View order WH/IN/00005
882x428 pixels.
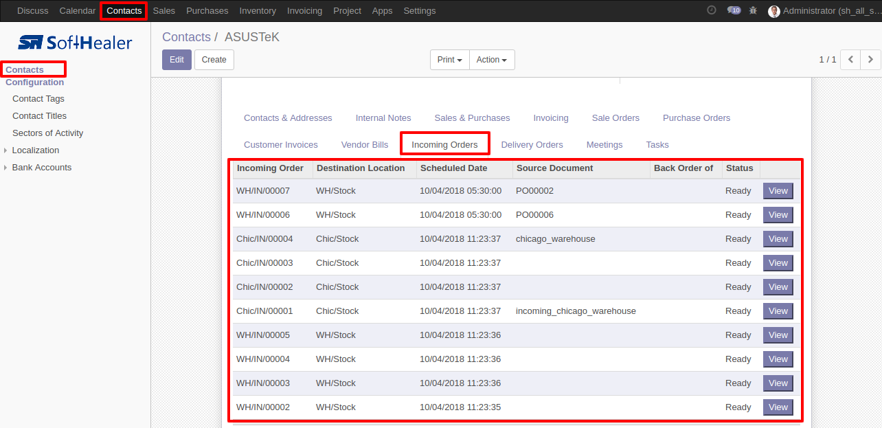(x=778, y=335)
